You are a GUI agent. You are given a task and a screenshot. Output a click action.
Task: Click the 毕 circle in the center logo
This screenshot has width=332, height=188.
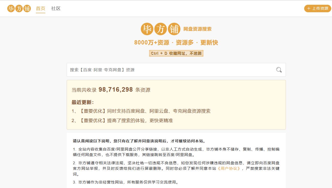click(x=148, y=29)
